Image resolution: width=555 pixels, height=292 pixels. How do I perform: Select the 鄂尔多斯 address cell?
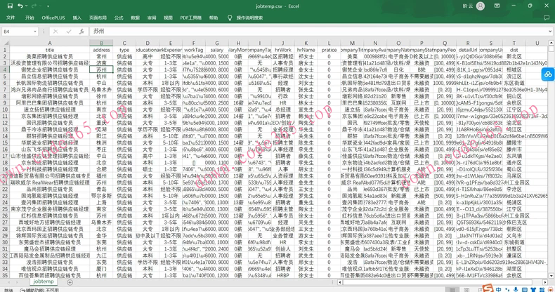(x=101, y=196)
